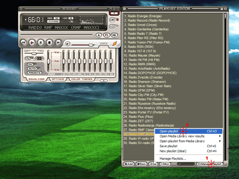The image size is (239, 179).
Task: Click the song seek bar
Action: click(x=57, y=35)
